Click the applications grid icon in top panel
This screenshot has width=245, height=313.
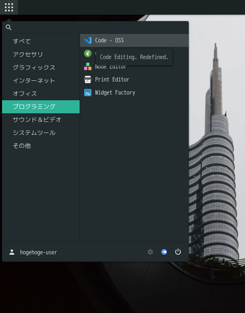(x=9, y=7)
